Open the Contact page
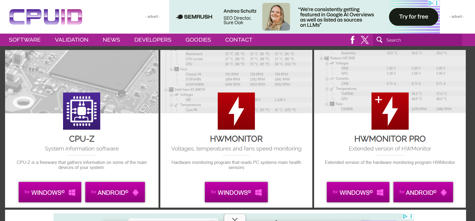475x221 pixels. click(x=239, y=40)
